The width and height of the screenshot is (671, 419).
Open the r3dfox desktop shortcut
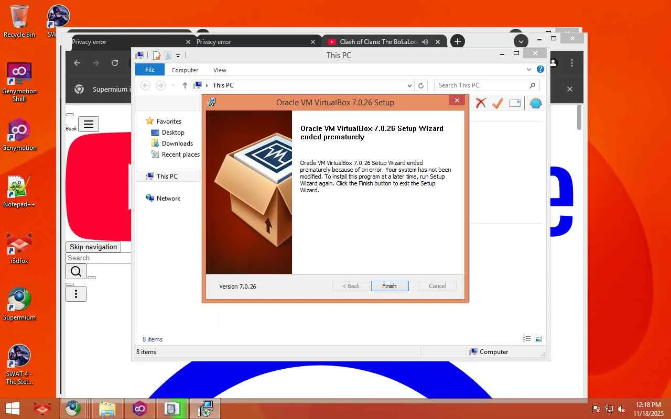tap(19, 248)
